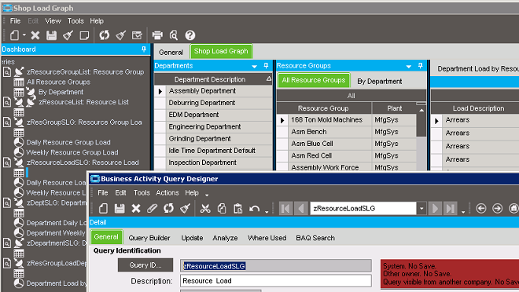Open Edit menu in BAQ Designer
The width and height of the screenshot is (519, 292).
pos(120,192)
